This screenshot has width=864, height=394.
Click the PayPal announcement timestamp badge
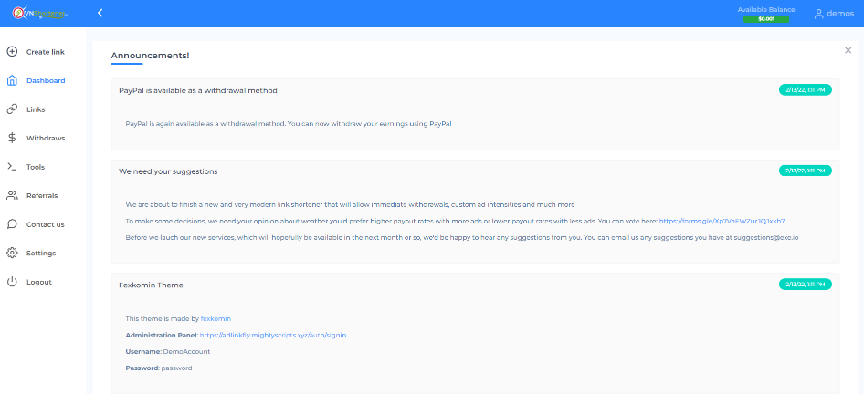(805, 90)
